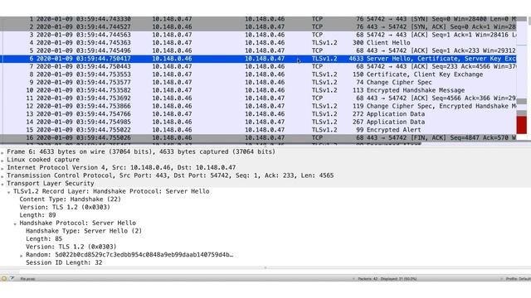This screenshot has height=298, width=531.
Task: Click the red marker in packet minimap
Action: [522, 125]
